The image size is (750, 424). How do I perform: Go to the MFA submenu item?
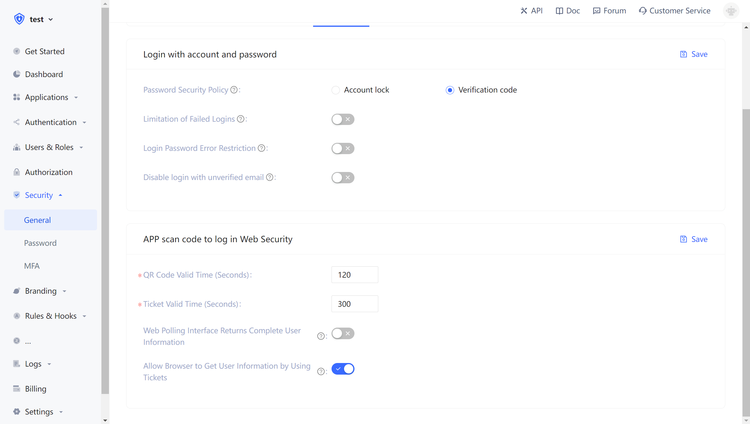[x=32, y=266]
